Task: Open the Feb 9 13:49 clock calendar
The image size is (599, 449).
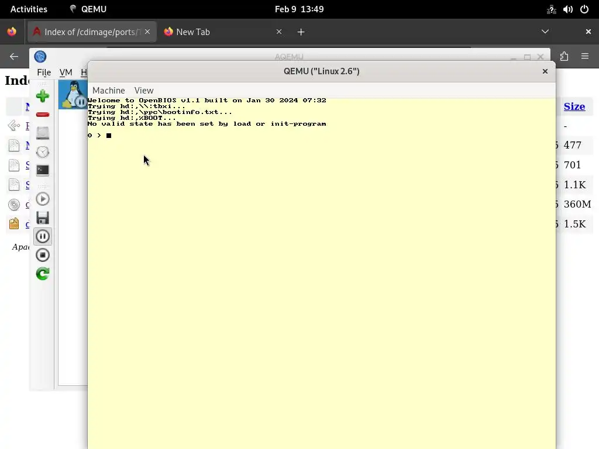Action: (x=299, y=9)
